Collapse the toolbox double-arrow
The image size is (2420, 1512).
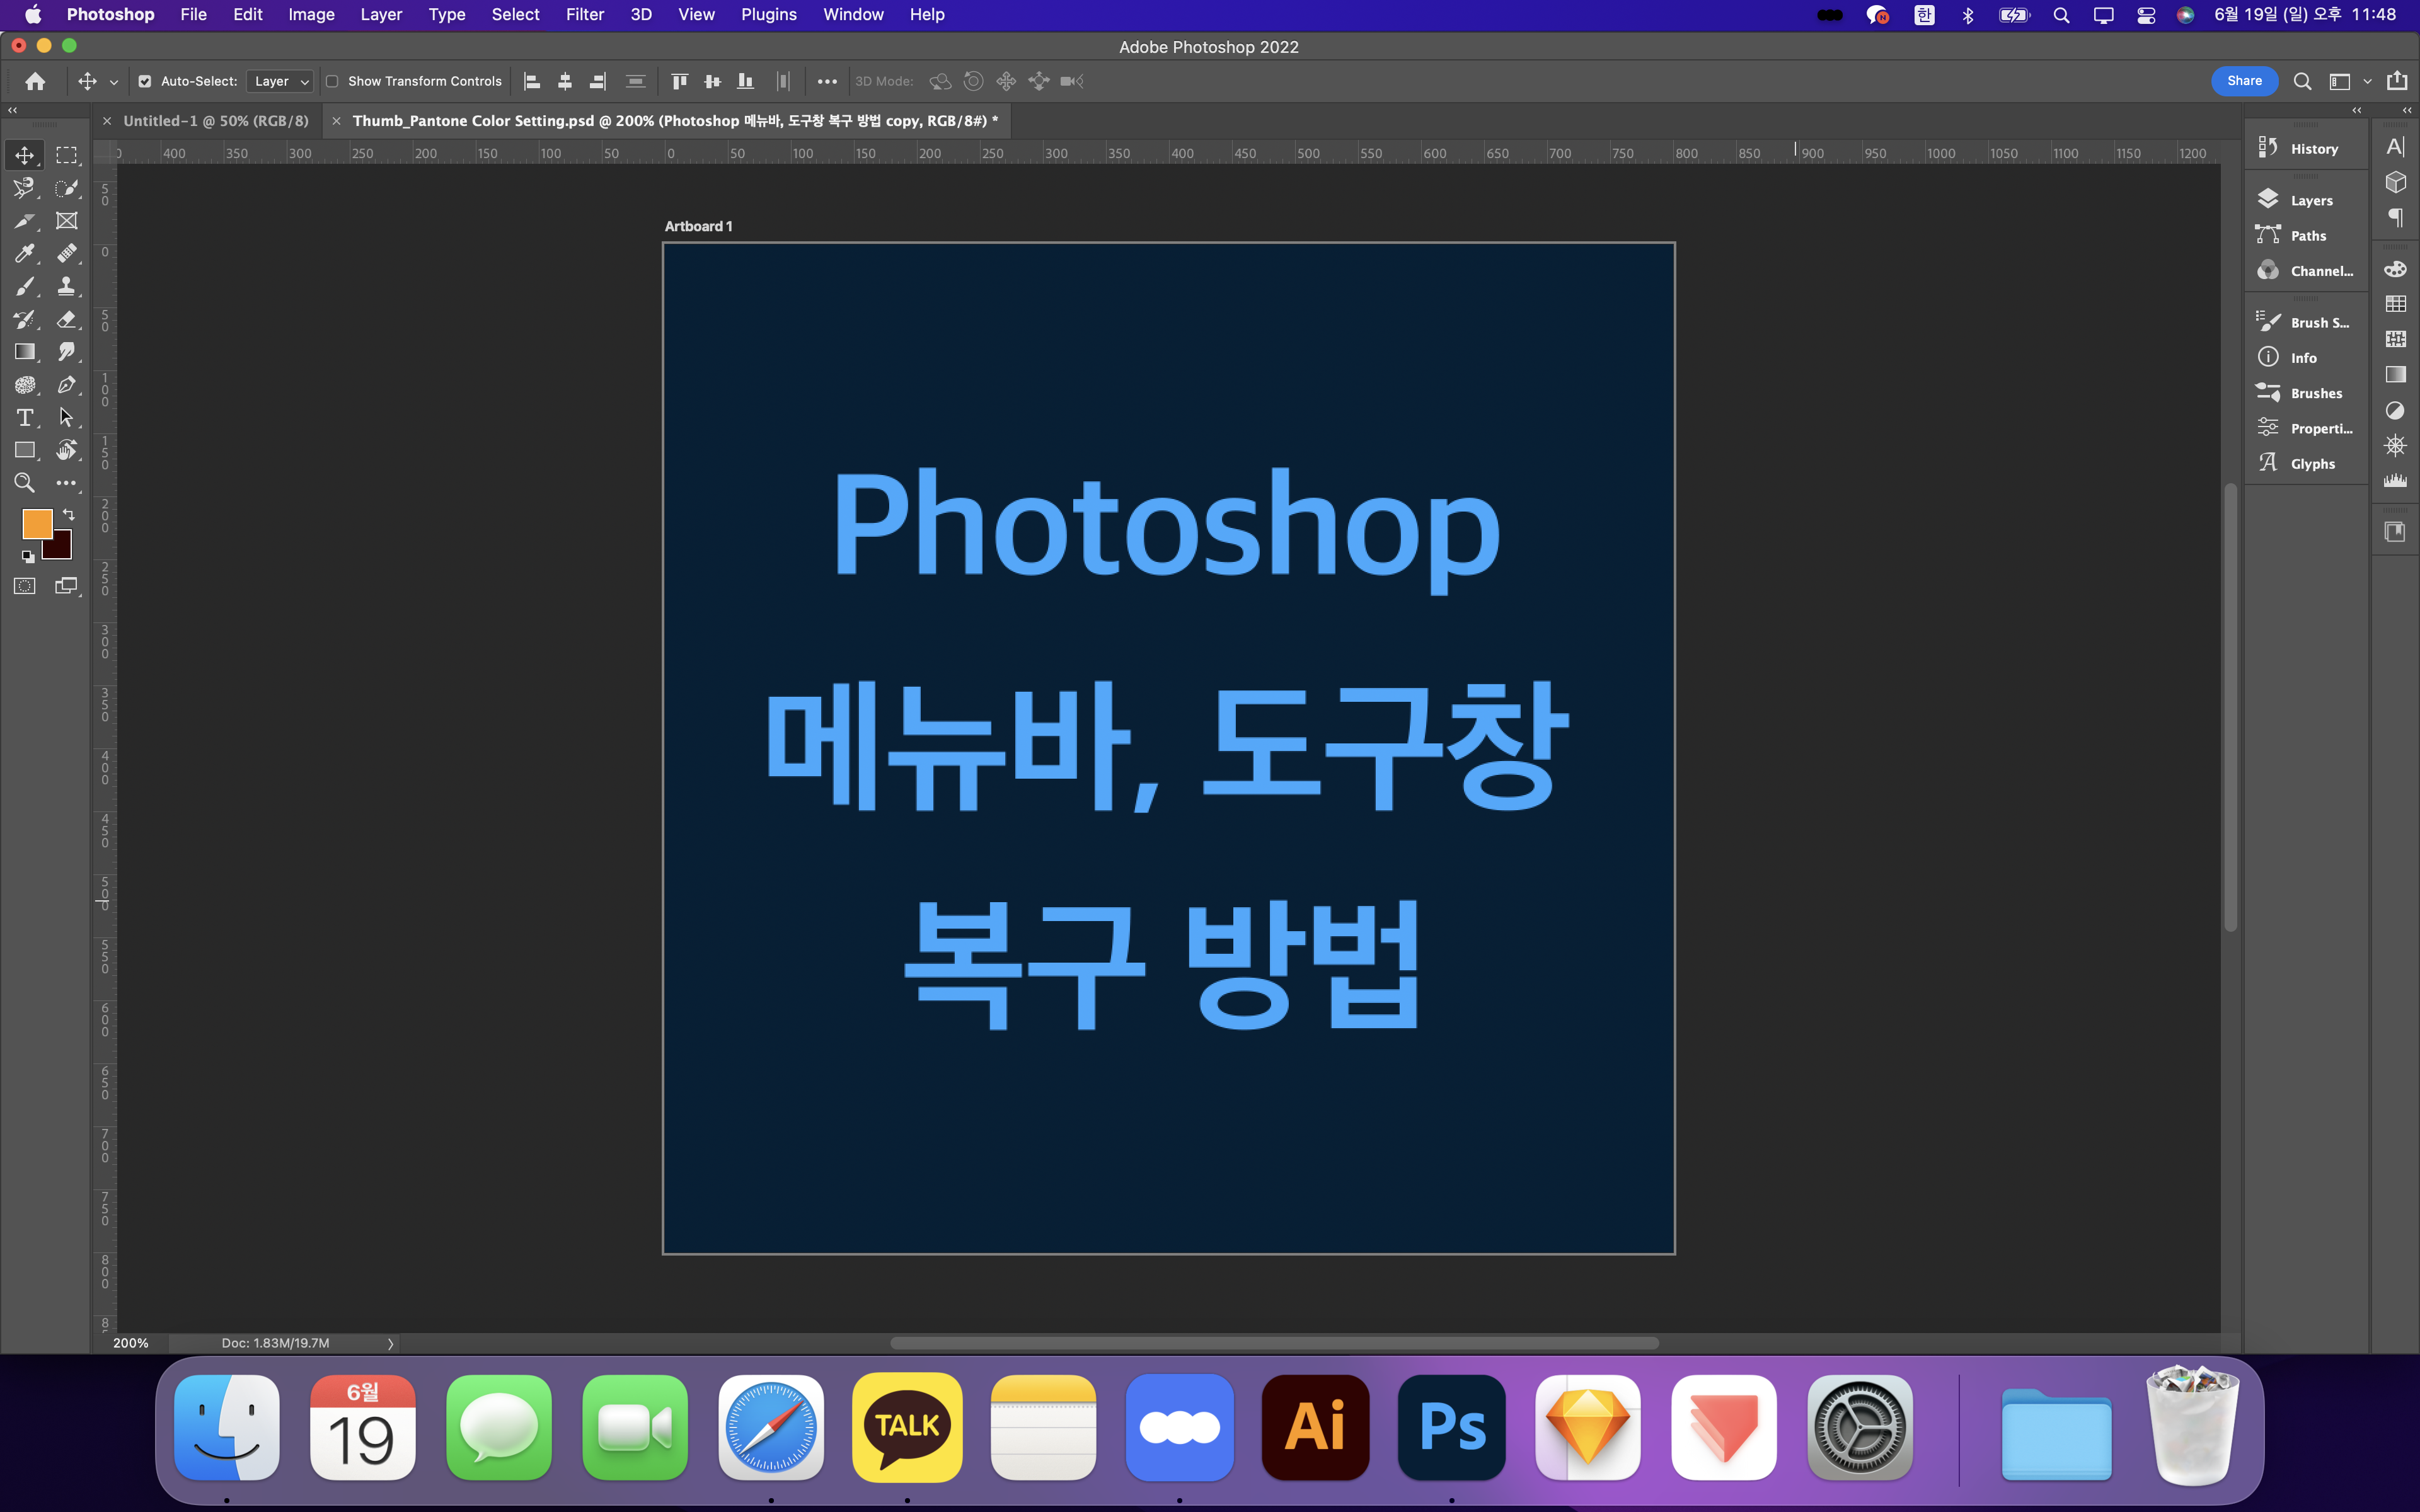click(x=12, y=110)
